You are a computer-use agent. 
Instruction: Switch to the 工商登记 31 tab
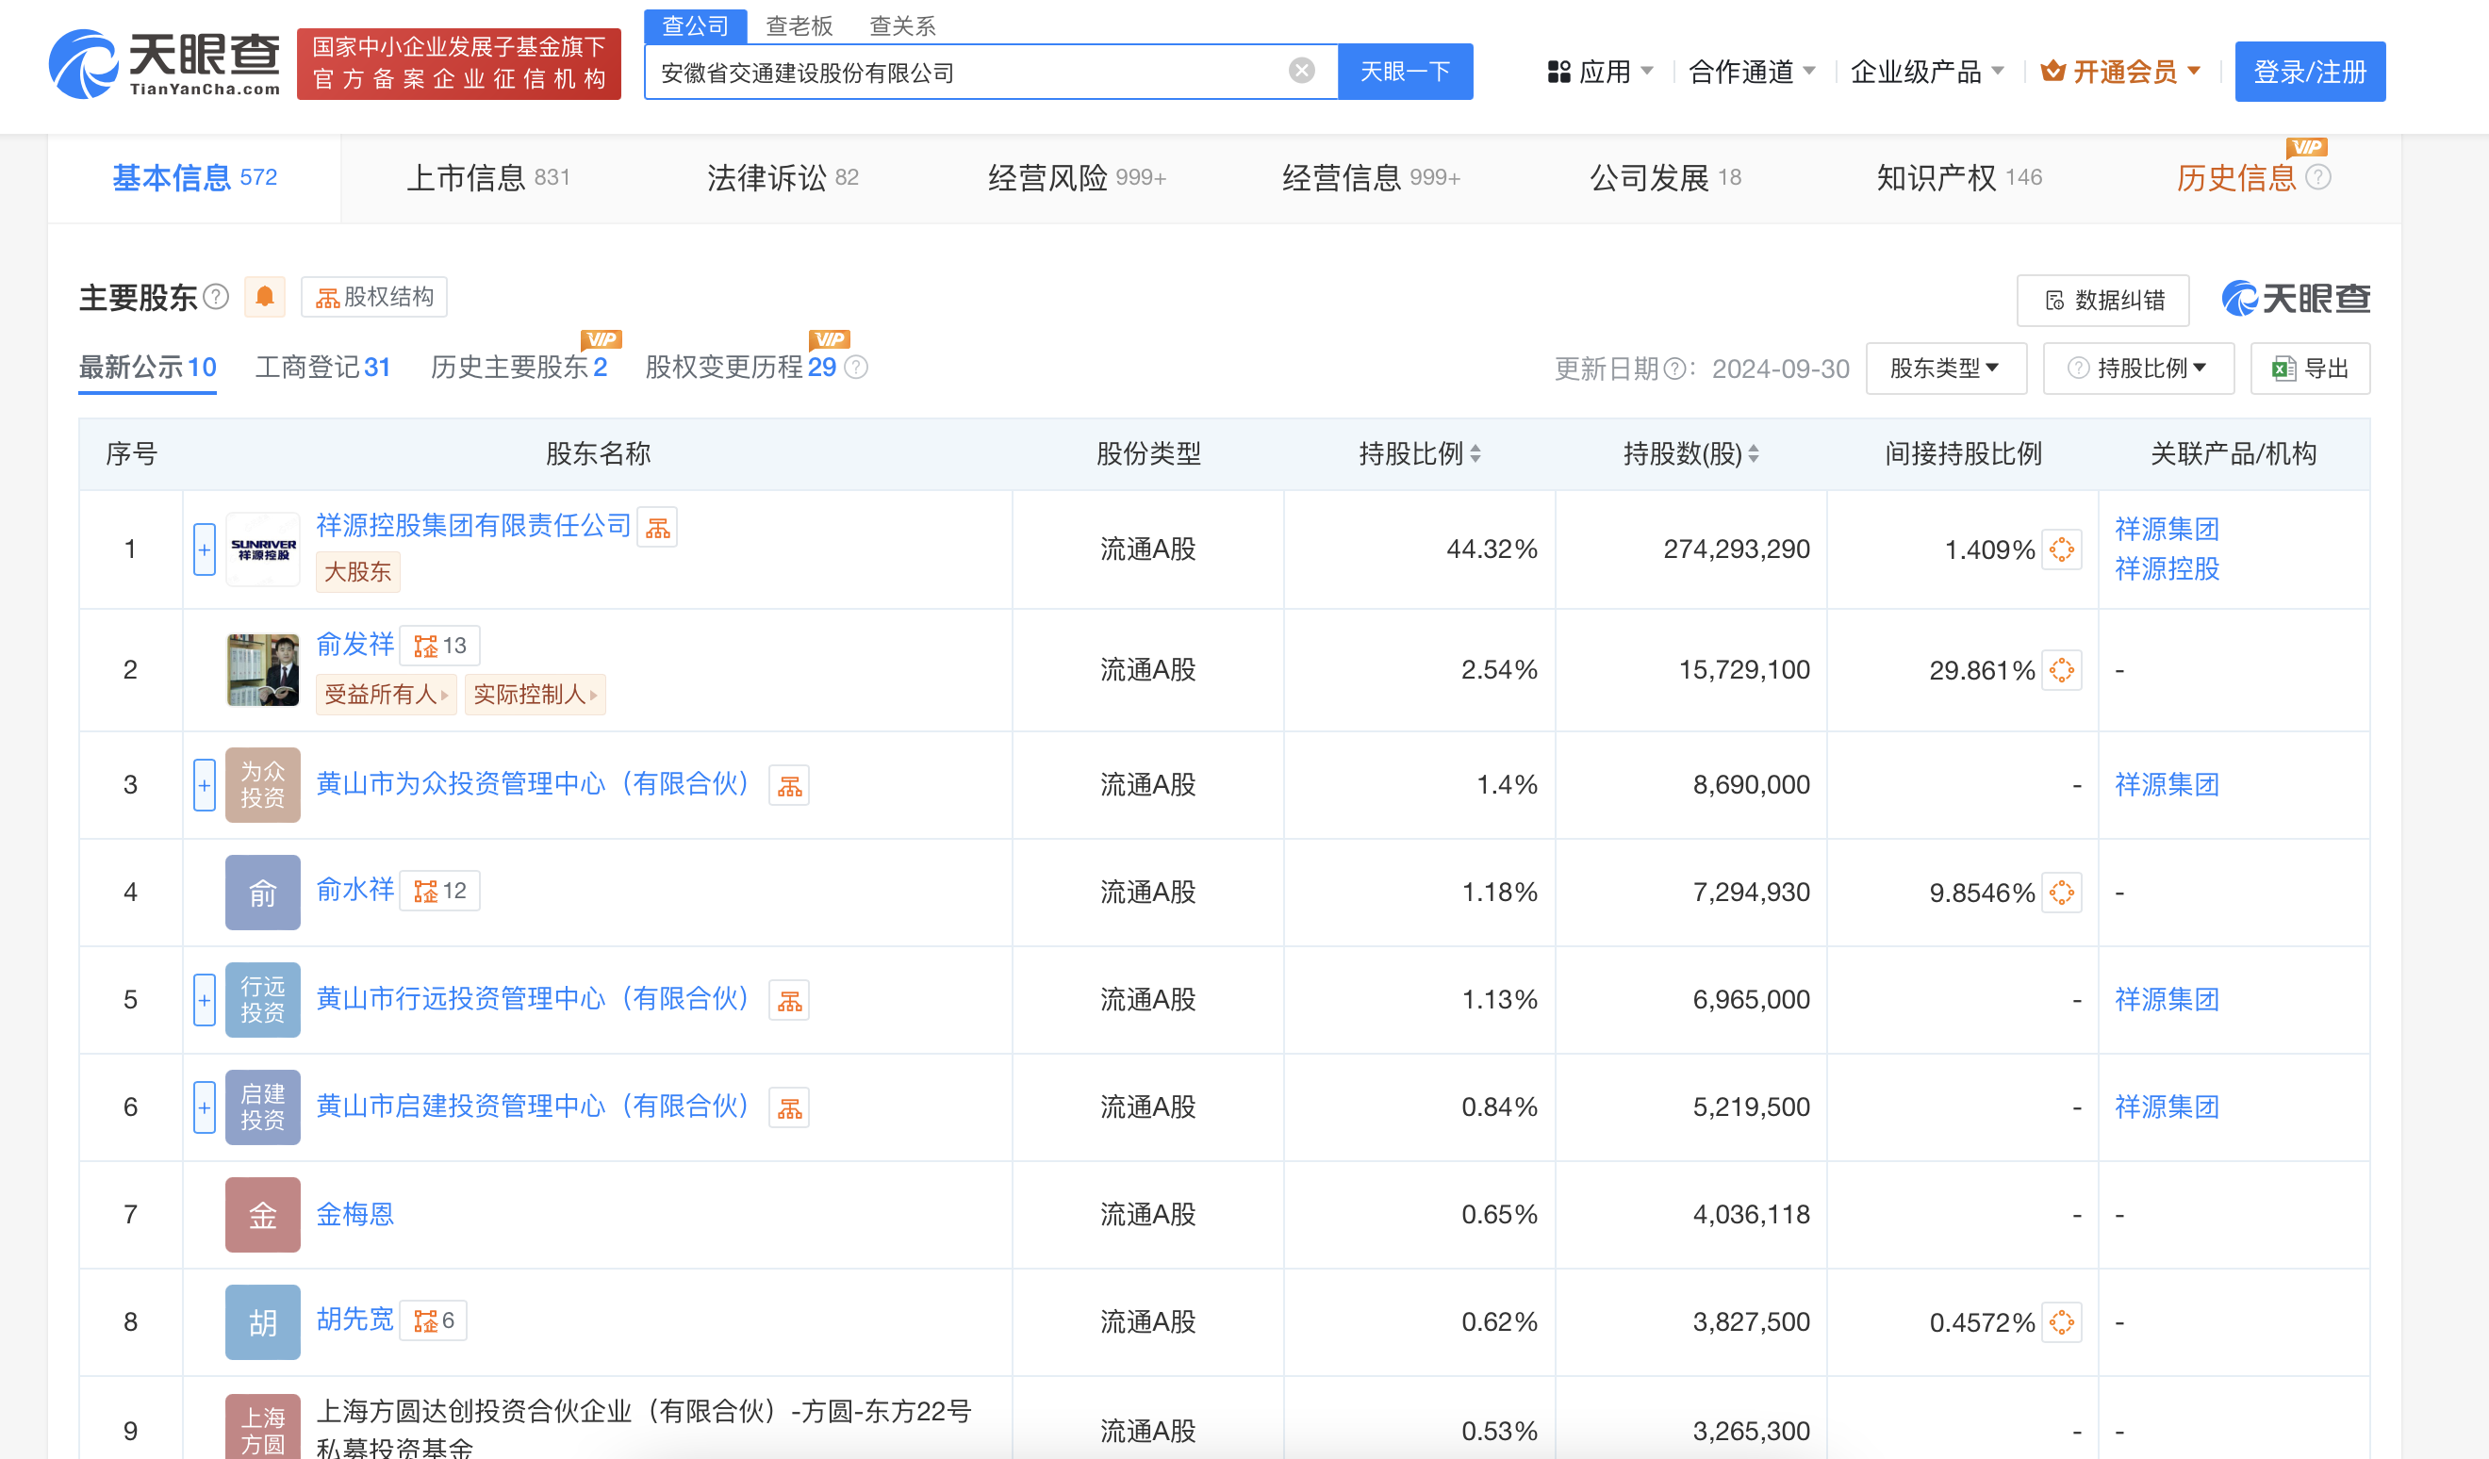(323, 369)
